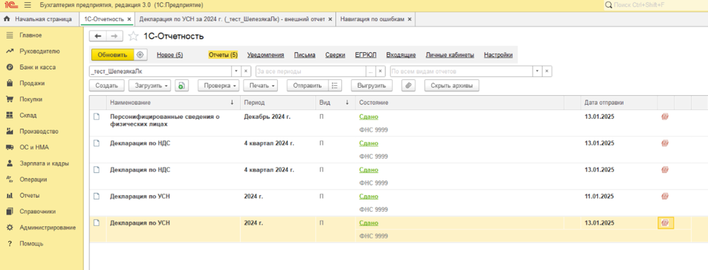Open the main hamburger menu in the title bar

(27, 5)
